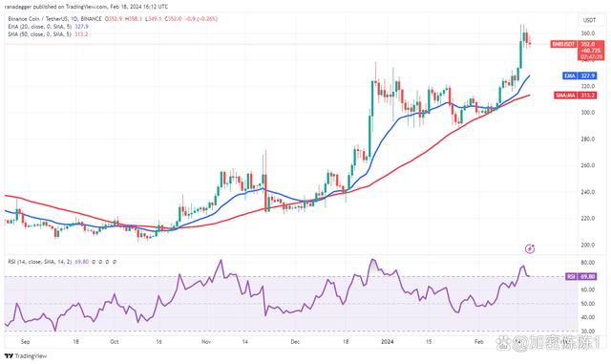Click the 300.0 price axis value
This screenshot has width=611, height=364.
[588, 113]
